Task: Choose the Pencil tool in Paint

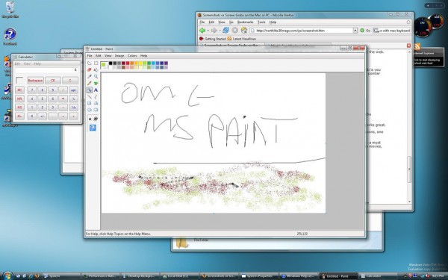Action: (x=90, y=84)
